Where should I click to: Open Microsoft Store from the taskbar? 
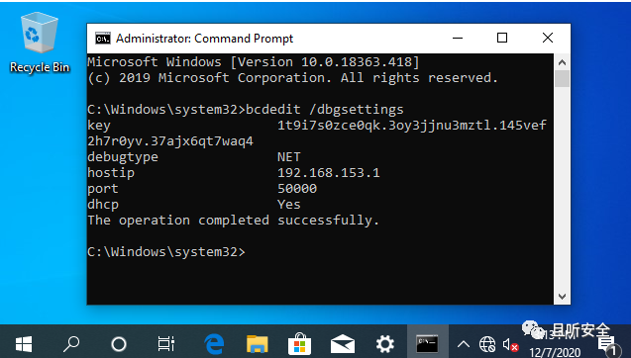point(300,344)
